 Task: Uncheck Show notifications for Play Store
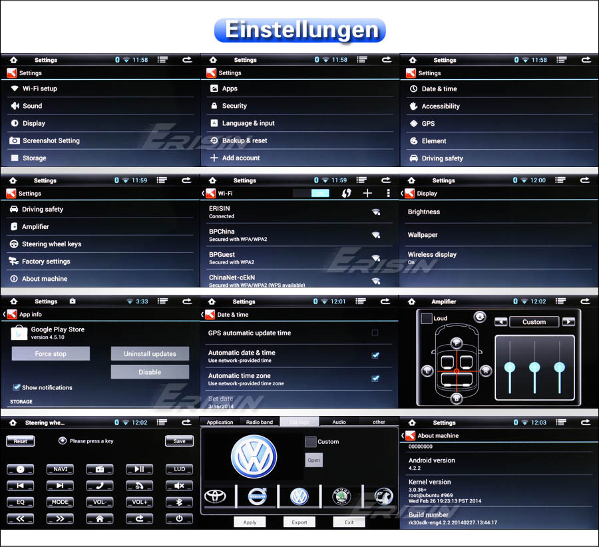(x=17, y=387)
